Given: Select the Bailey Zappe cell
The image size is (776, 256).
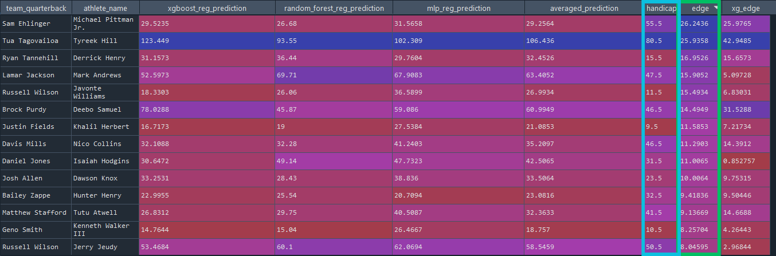Looking at the screenshot, I should [x=36, y=196].
